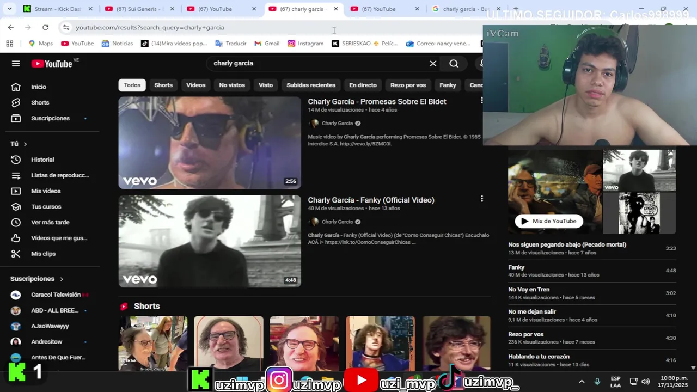Image resolution: width=697 pixels, height=392 pixels.
Task: Open the YouTube hamburger guide menu
Action: click(16, 64)
